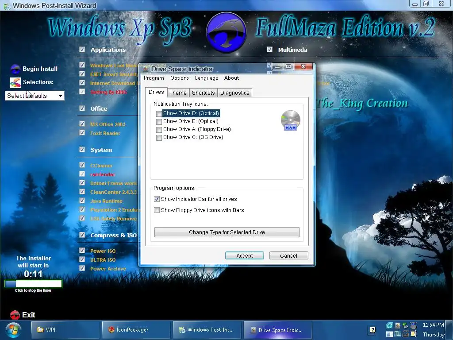This screenshot has width=453, height=340.
Task: Enable Show Floppy Drive icons with Bars
Action: tap(157, 210)
